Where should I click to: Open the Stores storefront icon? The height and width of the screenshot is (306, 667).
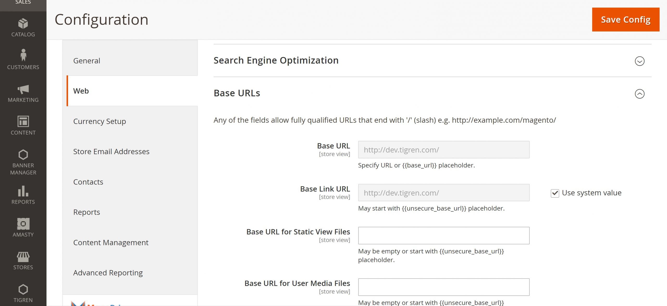click(23, 257)
